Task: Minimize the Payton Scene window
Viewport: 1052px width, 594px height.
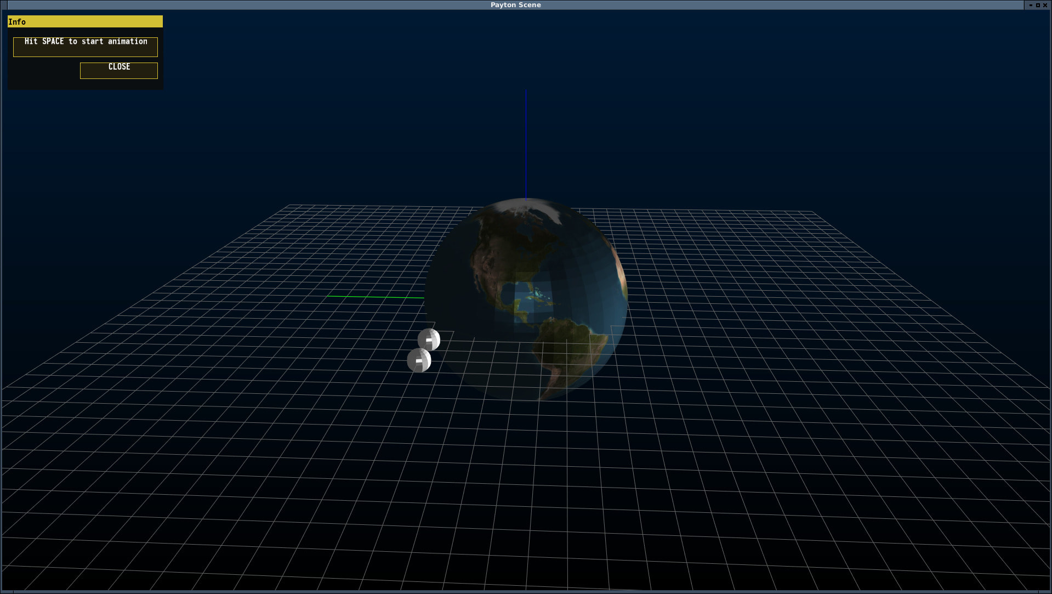Action: click(x=1031, y=5)
